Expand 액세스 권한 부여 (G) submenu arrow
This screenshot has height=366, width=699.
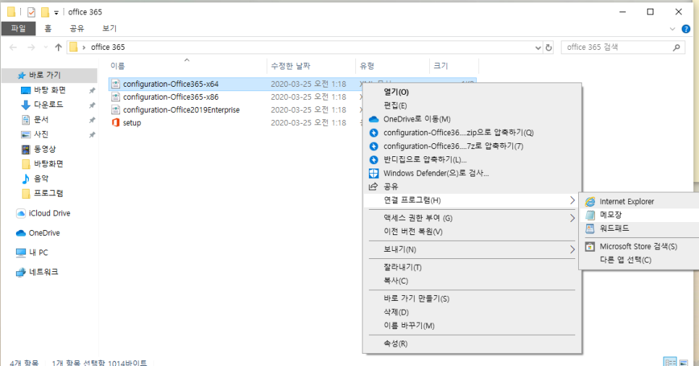(572, 218)
